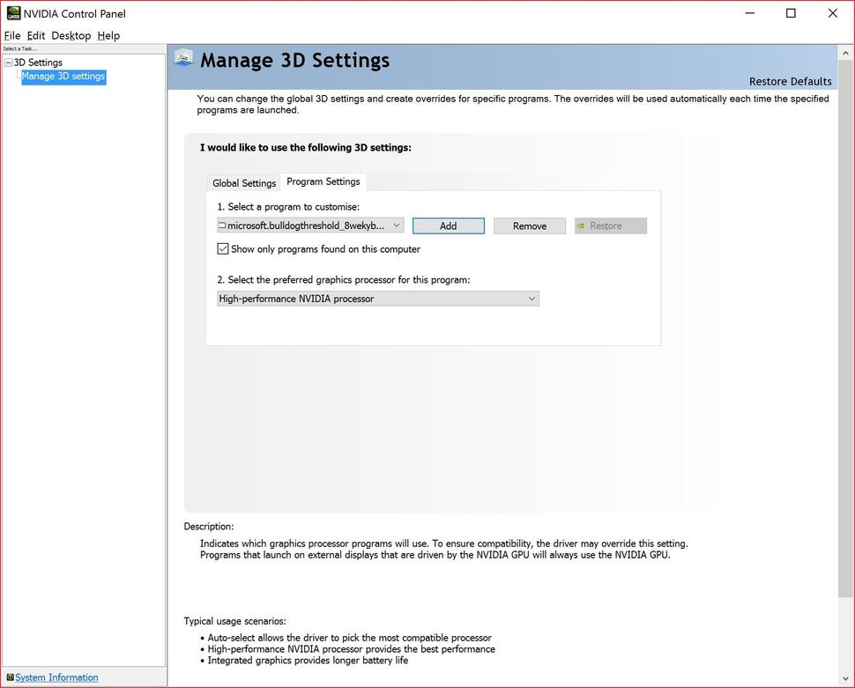This screenshot has width=855, height=688.
Task: Click the Add button
Action: 448,226
